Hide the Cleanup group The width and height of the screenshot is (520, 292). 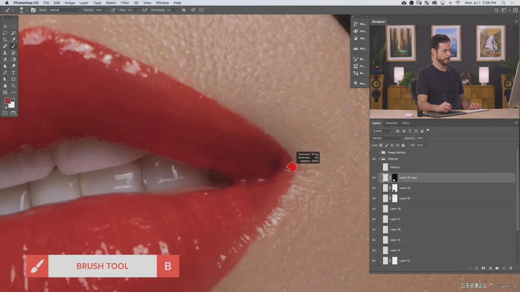point(374,159)
